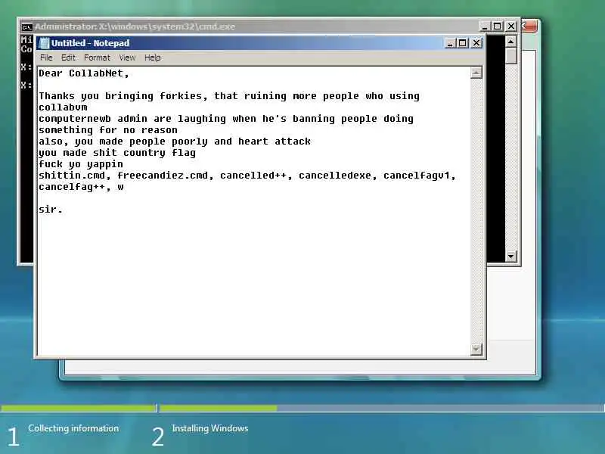Click the Collecting information progress bar
The width and height of the screenshot is (605, 454).
click(x=79, y=408)
